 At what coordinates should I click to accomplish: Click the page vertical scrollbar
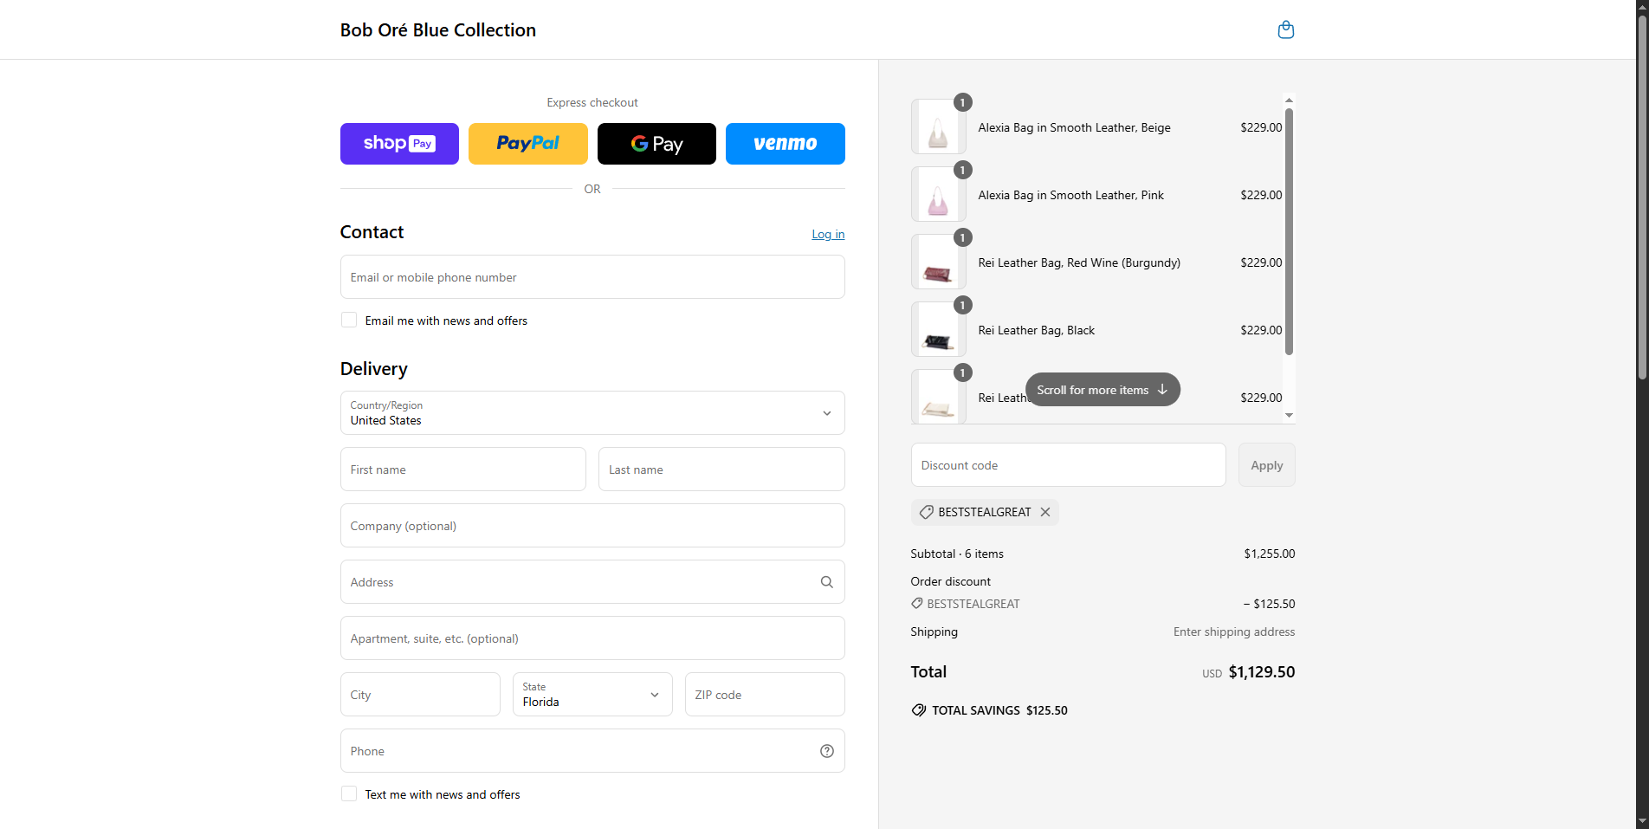pos(1642,199)
